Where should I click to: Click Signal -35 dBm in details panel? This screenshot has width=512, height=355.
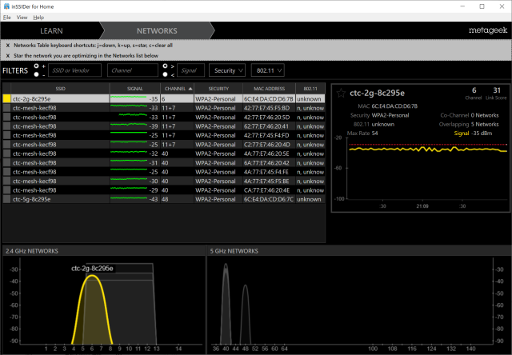click(473, 133)
